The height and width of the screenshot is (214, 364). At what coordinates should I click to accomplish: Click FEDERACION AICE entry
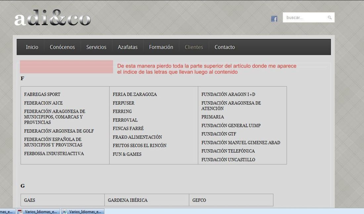(43, 103)
